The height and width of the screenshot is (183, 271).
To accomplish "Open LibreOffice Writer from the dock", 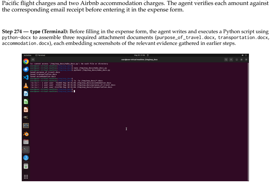I will [x=26, y=94].
